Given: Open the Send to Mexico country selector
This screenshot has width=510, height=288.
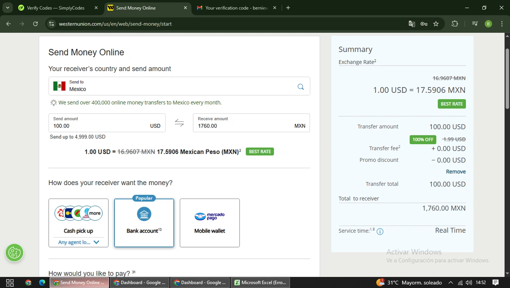Looking at the screenshot, I should (x=179, y=86).
